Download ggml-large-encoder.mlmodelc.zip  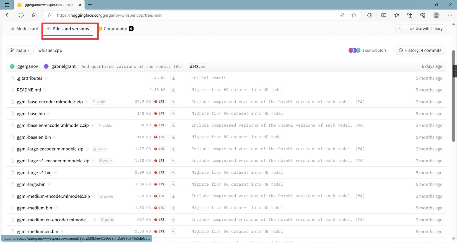[173, 149]
